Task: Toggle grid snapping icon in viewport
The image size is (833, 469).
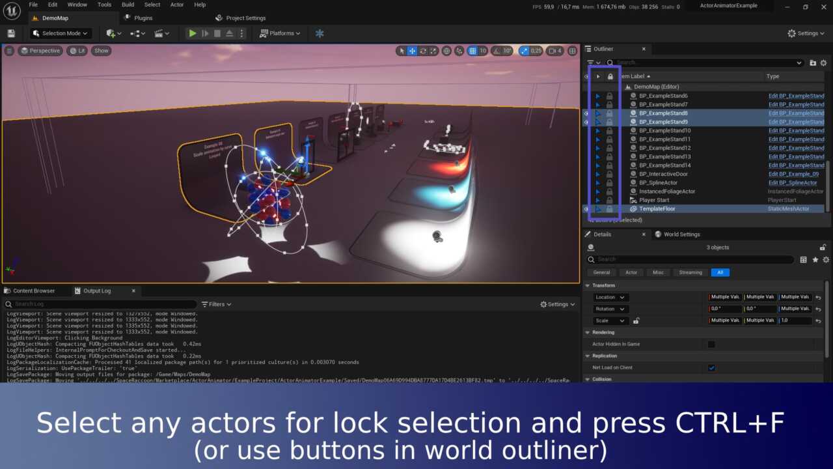Action: tap(473, 51)
